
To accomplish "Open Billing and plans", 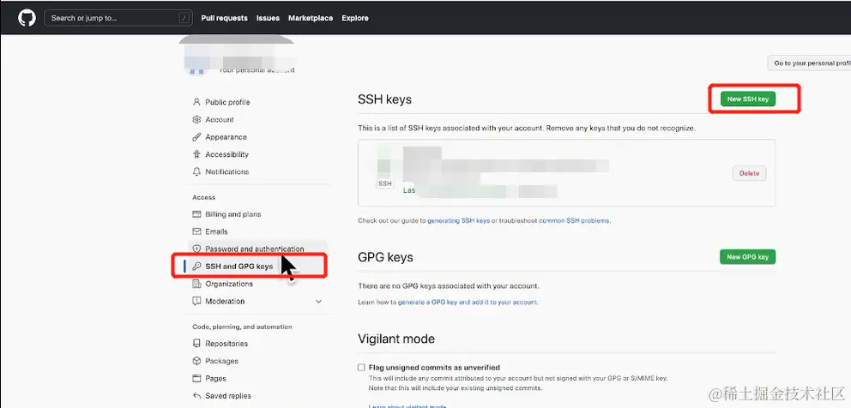I will [232, 214].
